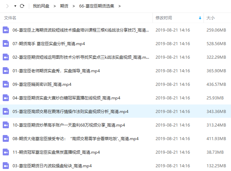Click the refresh icon
Screen dimensions: 231x171
click(22, 6)
